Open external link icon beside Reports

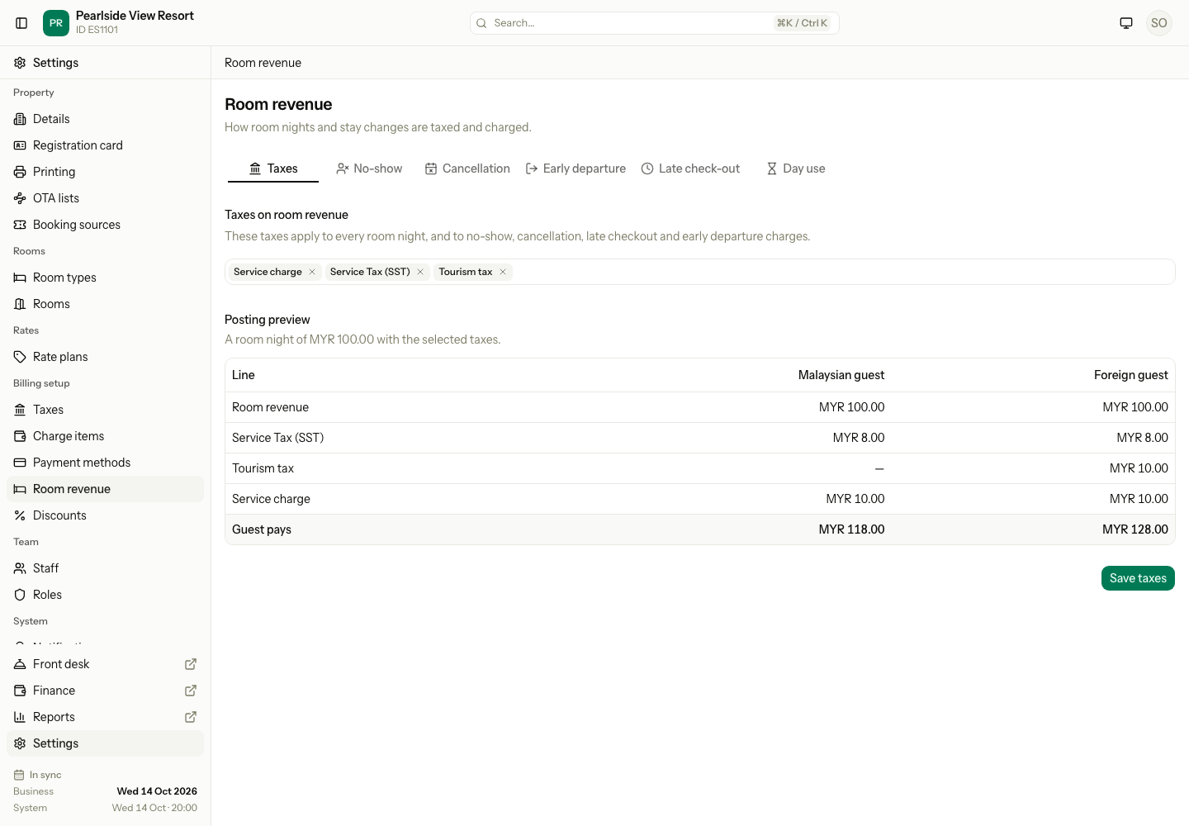[191, 717]
